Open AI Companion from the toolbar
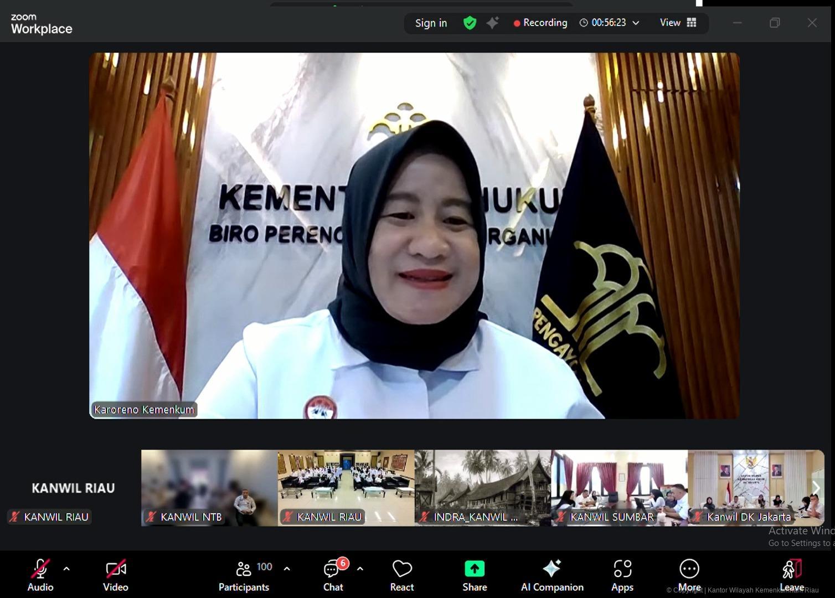835x598 pixels. 552,576
